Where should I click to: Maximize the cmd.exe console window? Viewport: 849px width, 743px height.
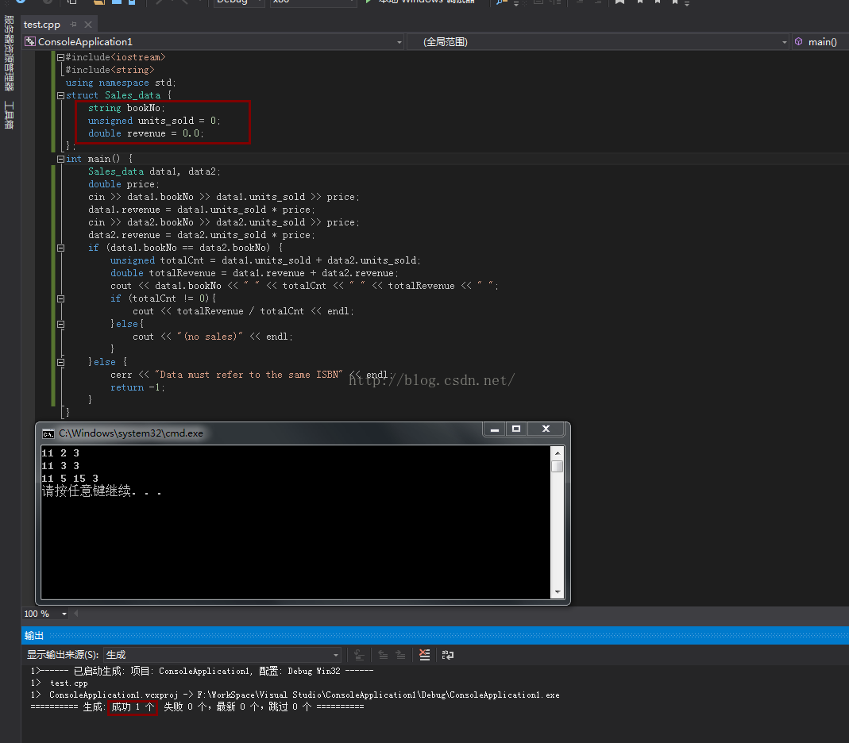click(x=516, y=429)
